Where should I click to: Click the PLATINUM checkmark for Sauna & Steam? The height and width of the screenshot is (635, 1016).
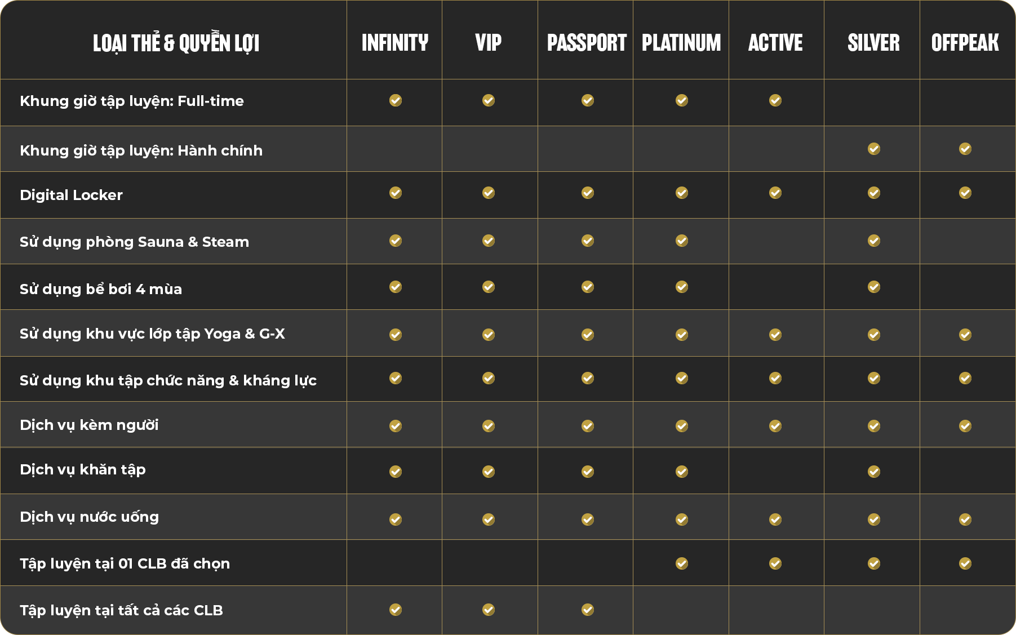(682, 241)
